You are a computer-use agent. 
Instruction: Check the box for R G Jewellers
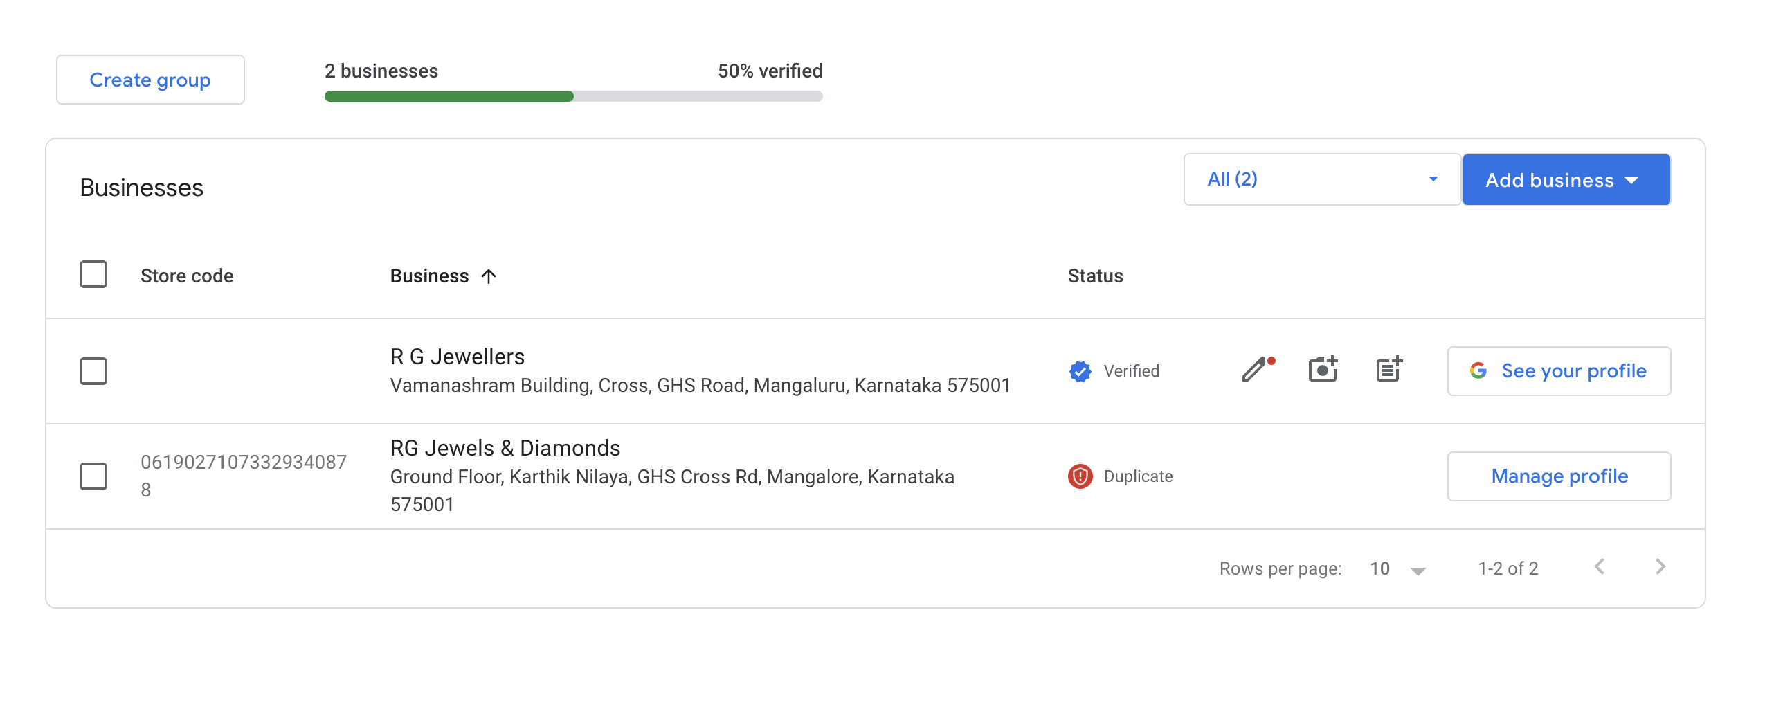coord(93,371)
